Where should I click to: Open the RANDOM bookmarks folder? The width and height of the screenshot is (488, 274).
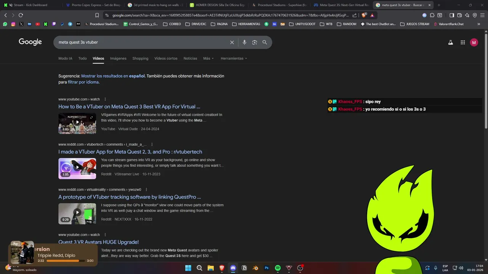click(x=346, y=24)
